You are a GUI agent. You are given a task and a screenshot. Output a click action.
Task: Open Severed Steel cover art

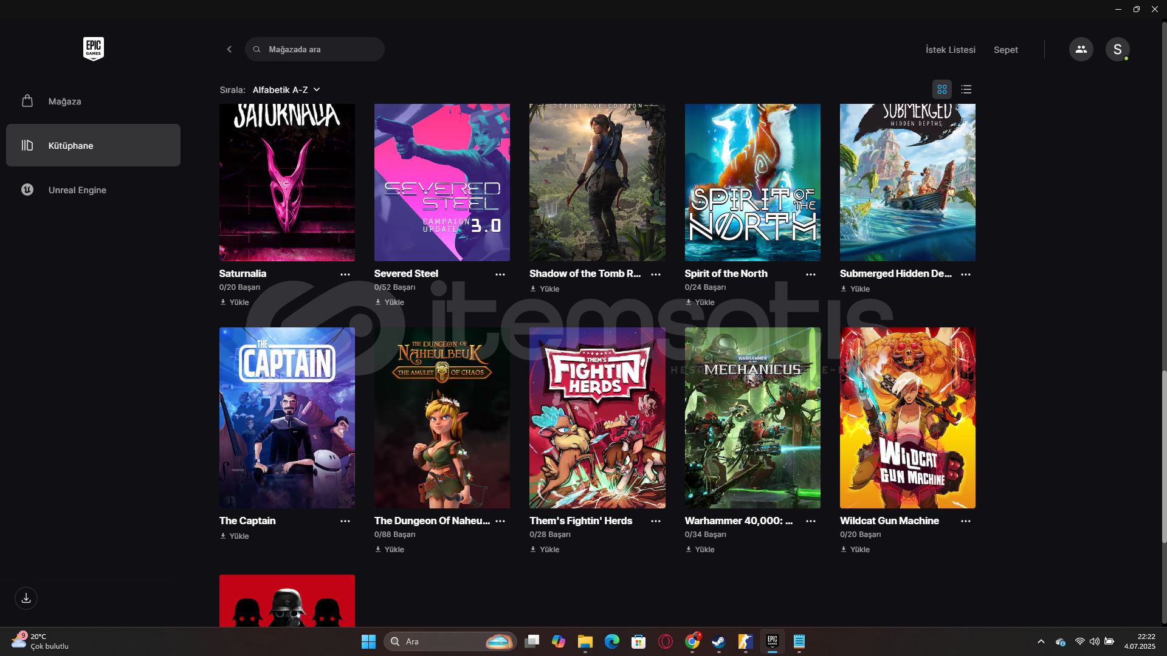(442, 182)
